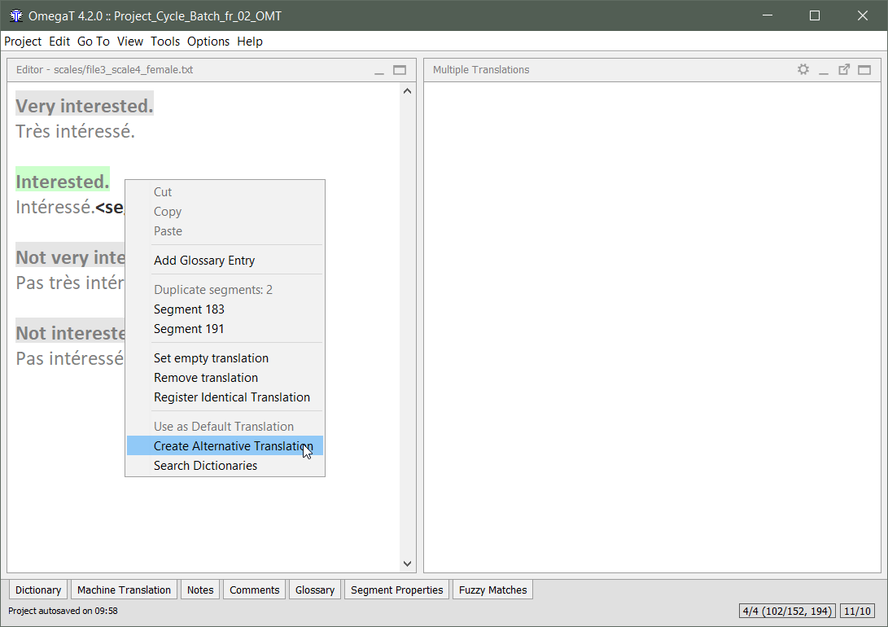The height and width of the screenshot is (627, 888).
Task: Maximize the Multiple Translations pane
Action: point(864,70)
